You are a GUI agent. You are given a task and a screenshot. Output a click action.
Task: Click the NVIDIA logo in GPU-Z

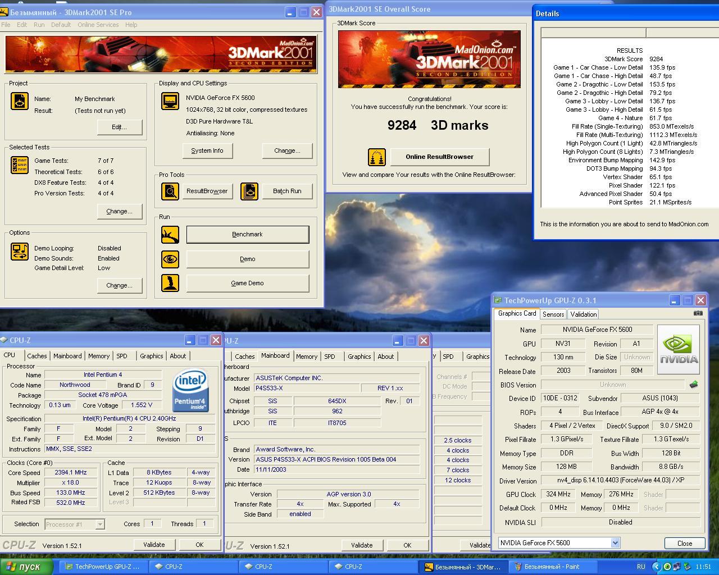679,349
